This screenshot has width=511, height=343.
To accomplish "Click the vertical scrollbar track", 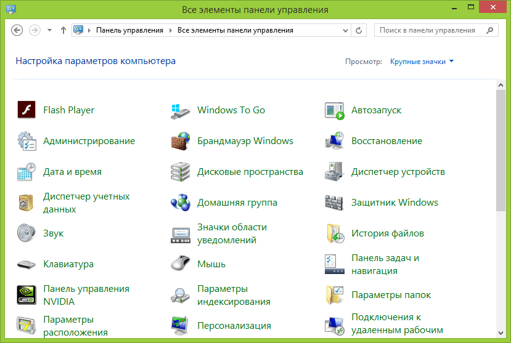I will pyautogui.click(x=501, y=277).
